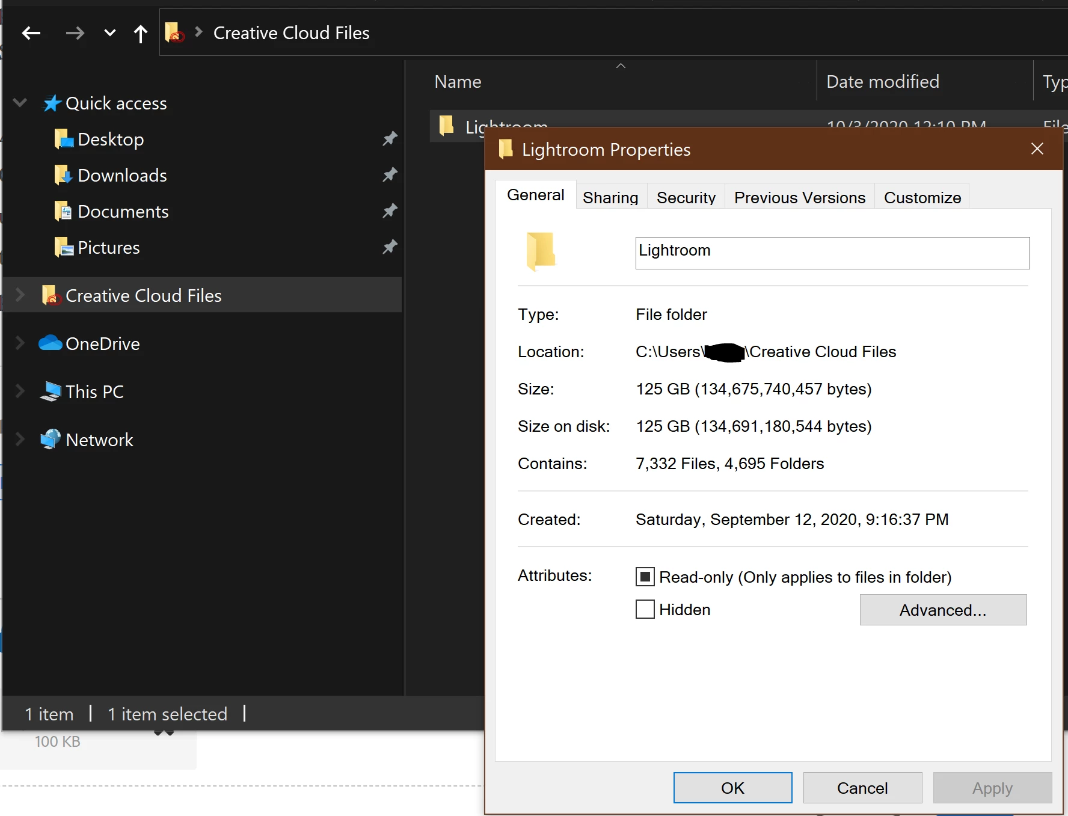Image resolution: width=1068 pixels, height=816 pixels.
Task: Enable the Hidden attribute checkbox
Action: pos(645,610)
